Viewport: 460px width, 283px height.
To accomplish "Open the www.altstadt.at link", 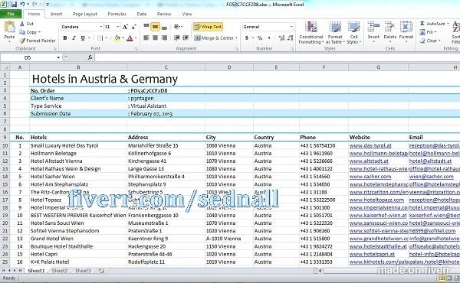I will (x=369, y=161).
